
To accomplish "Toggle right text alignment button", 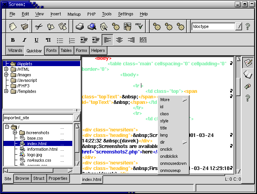I will point(131,40).
